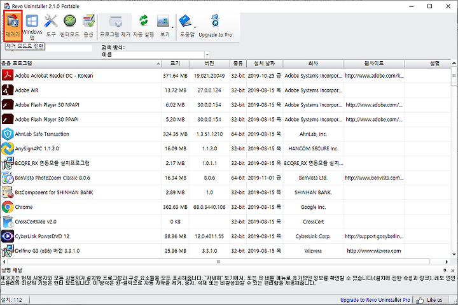
Task: Click the BenVista PhotoZoom Classic icon
Action: tap(8, 178)
